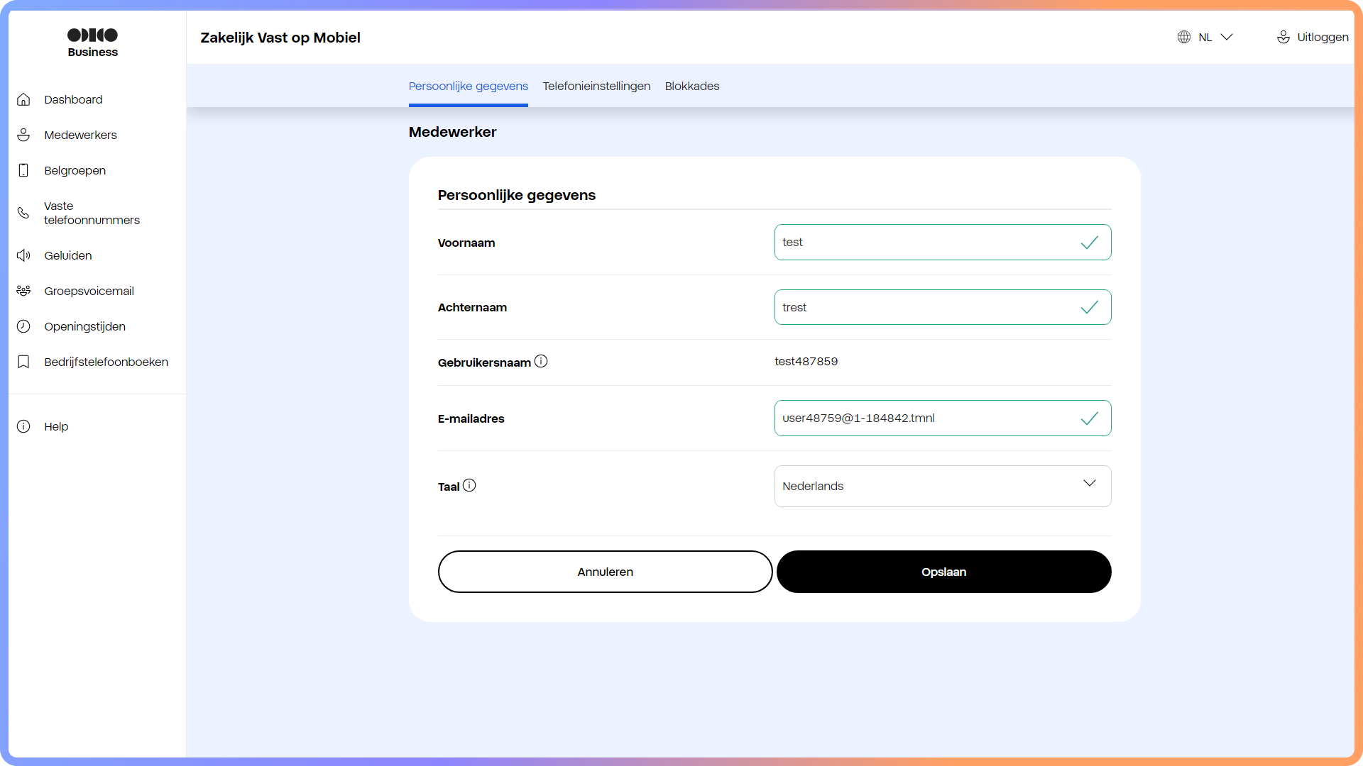
Task: Click the Bedrijfstelefoonboeken bookmark icon
Action: 23,362
